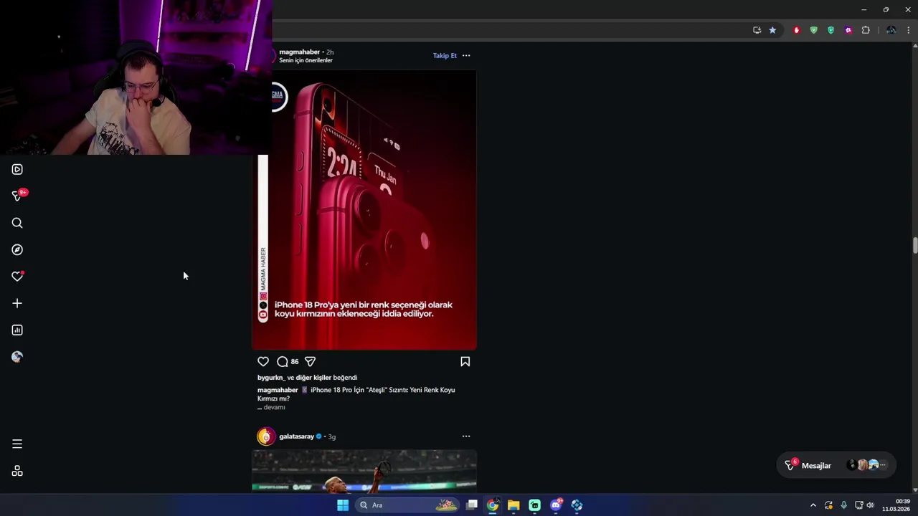918x516 pixels.
Task: Expand the caption with devamı
Action: tap(274, 407)
